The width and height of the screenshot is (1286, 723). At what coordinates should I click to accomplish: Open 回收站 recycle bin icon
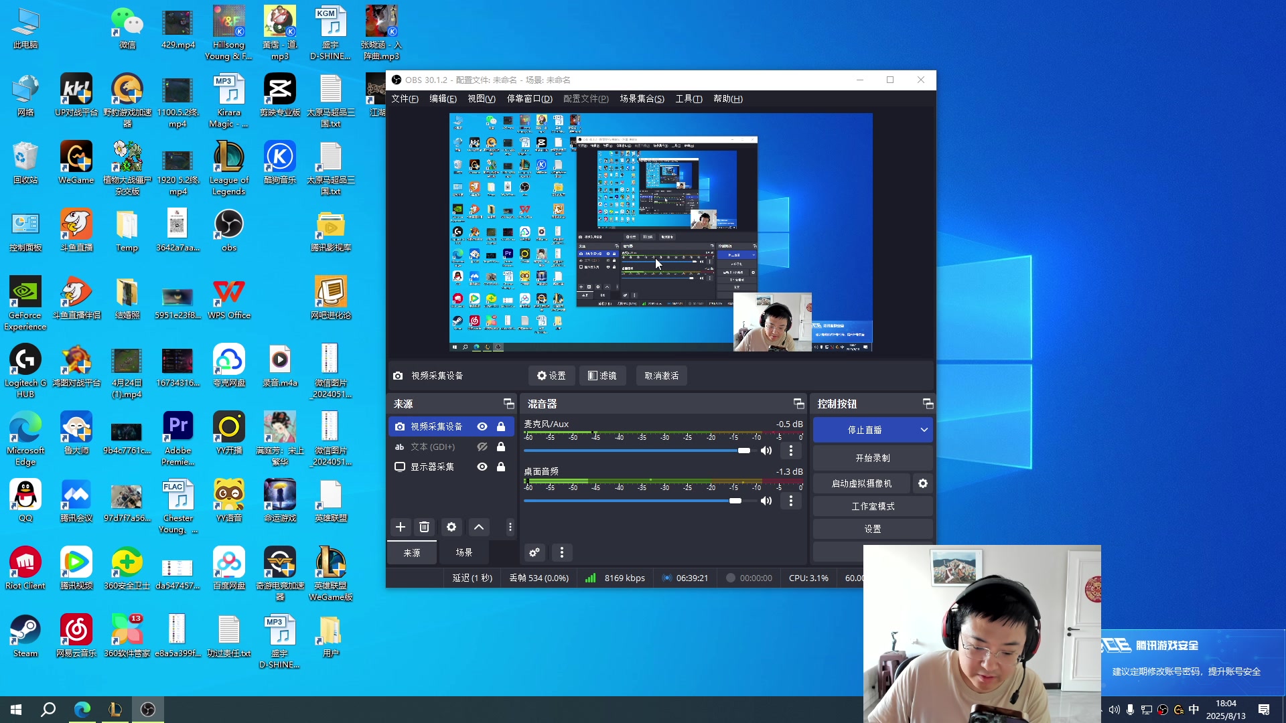(x=25, y=163)
